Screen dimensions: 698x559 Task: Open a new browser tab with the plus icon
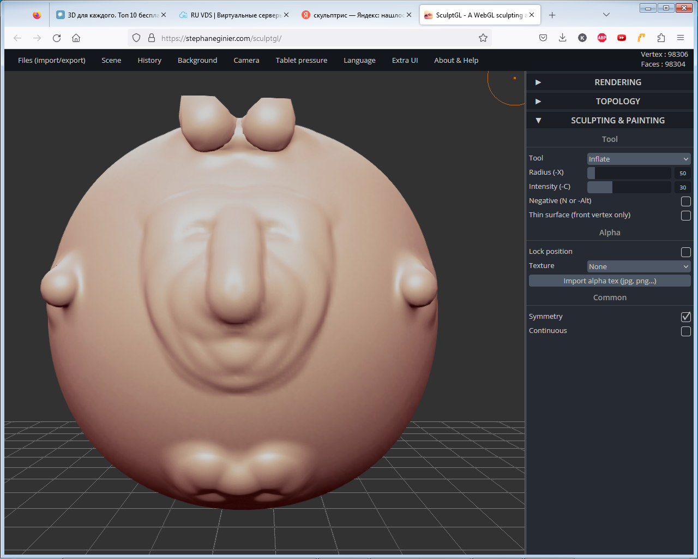pyautogui.click(x=552, y=15)
